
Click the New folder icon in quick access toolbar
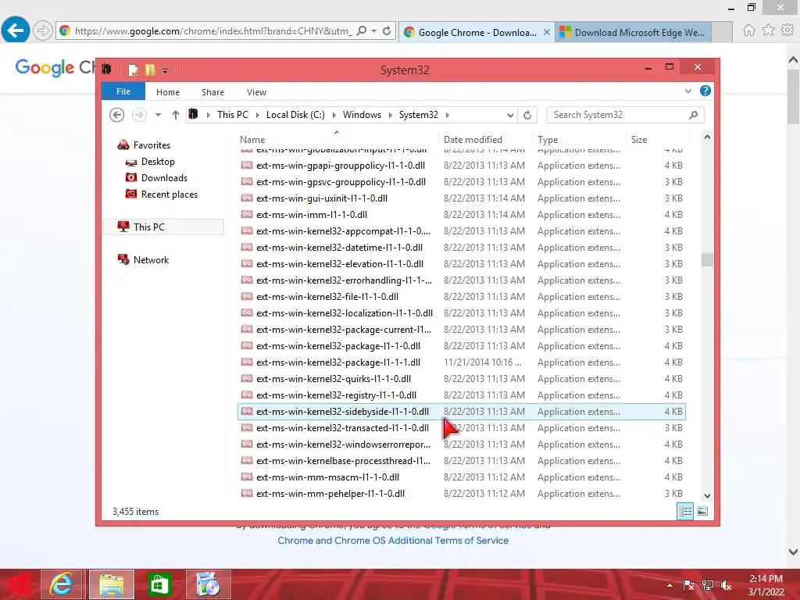pos(150,70)
